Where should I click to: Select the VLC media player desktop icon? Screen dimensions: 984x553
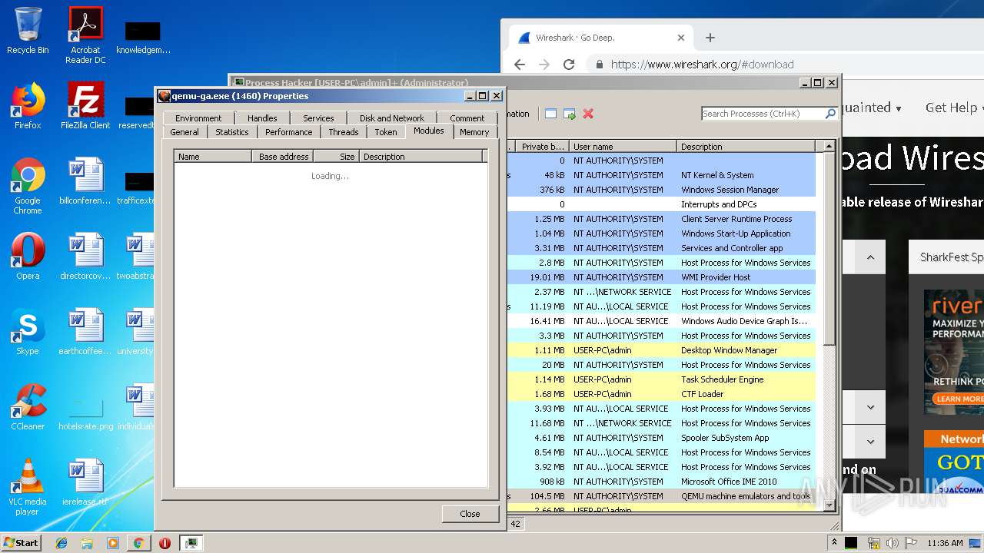tap(28, 487)
